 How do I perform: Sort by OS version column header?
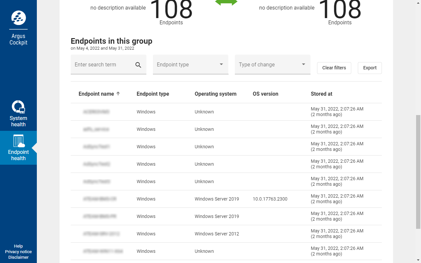(265, 94)
